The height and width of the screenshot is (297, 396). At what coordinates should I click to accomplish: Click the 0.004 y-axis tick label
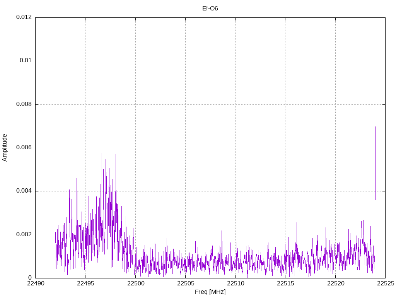(x=24, y=191)
